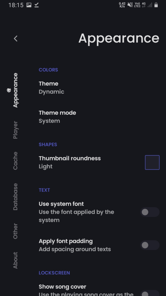Open Thumbnail roundness option showing Light
This screenshot has width=166, height=296.
99,162
